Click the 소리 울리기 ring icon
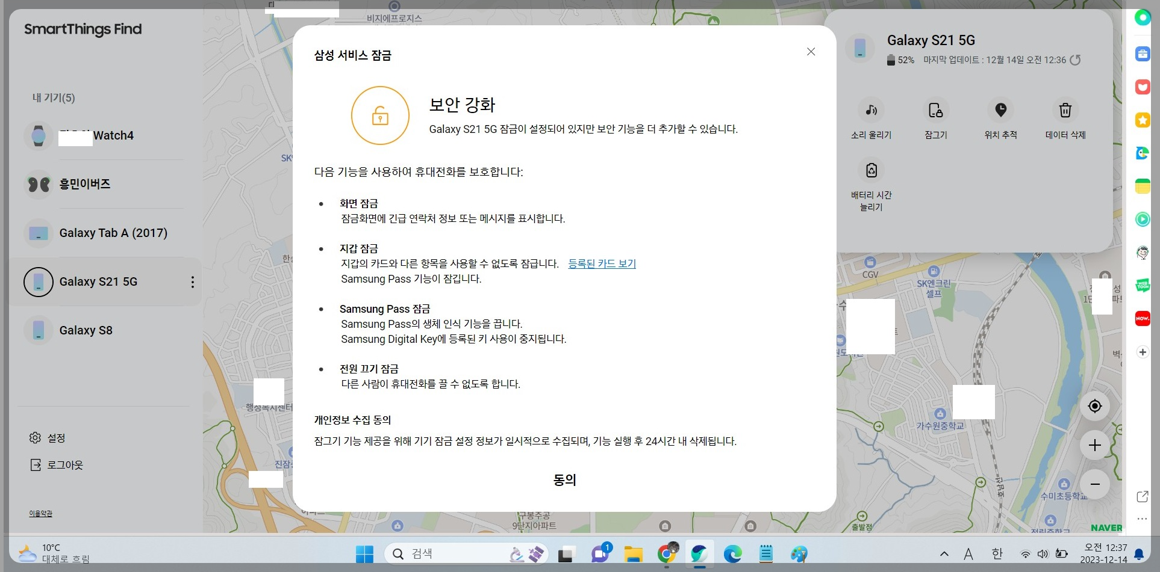Screen dimensions: 1160x572 pos(871,110)
